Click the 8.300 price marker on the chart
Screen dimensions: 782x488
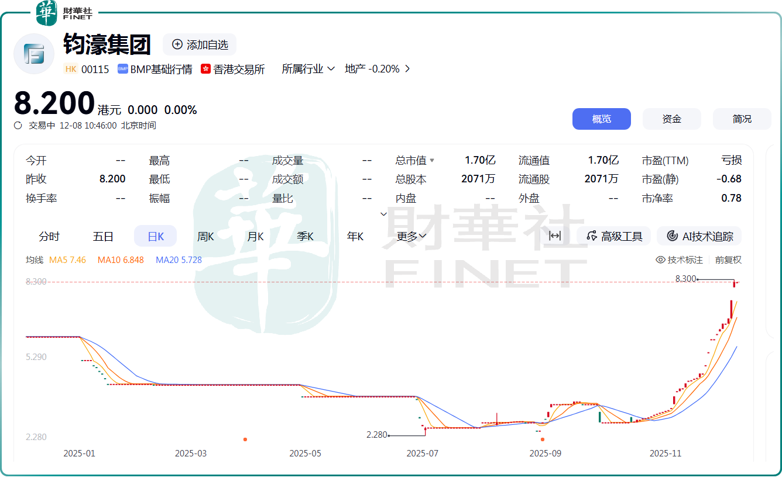coord(685,279)
